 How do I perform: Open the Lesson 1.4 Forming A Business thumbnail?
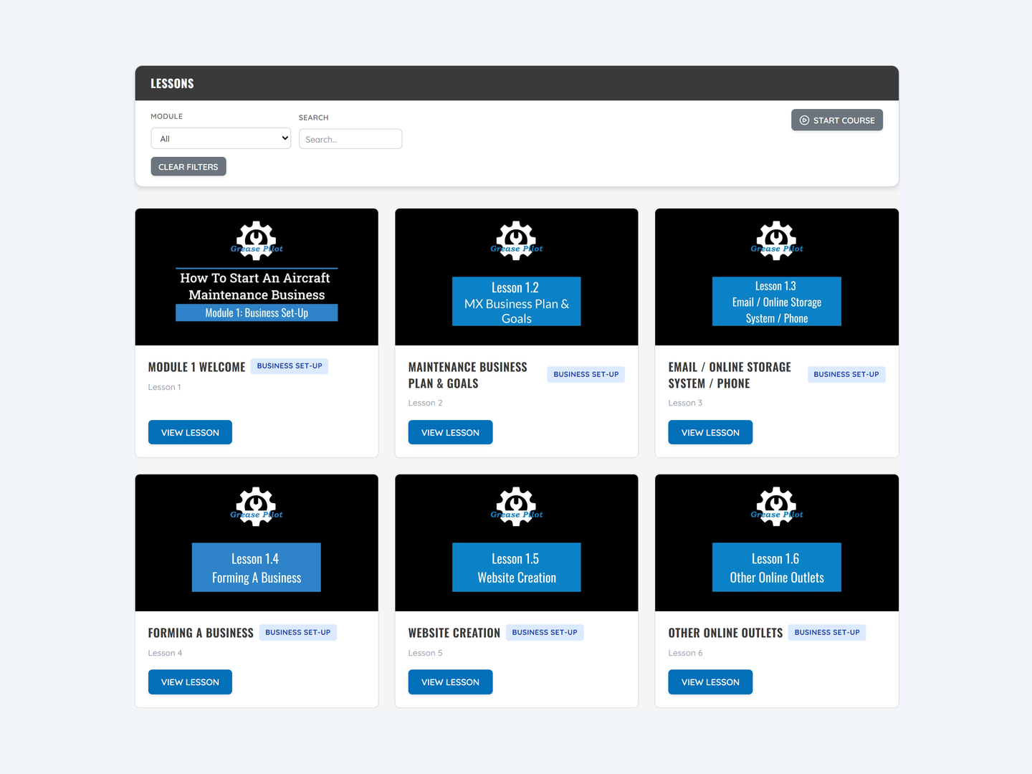pyautogui.click(x=257, y=543)
